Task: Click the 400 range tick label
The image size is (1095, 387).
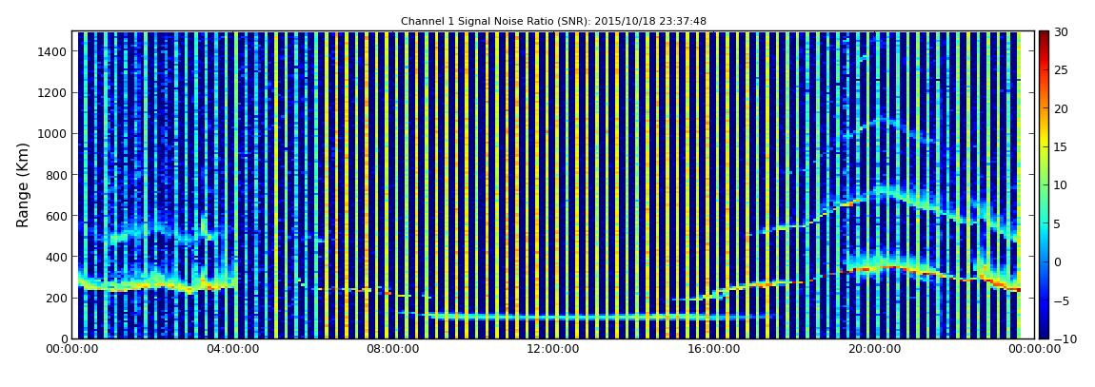Action: (56, 258)
